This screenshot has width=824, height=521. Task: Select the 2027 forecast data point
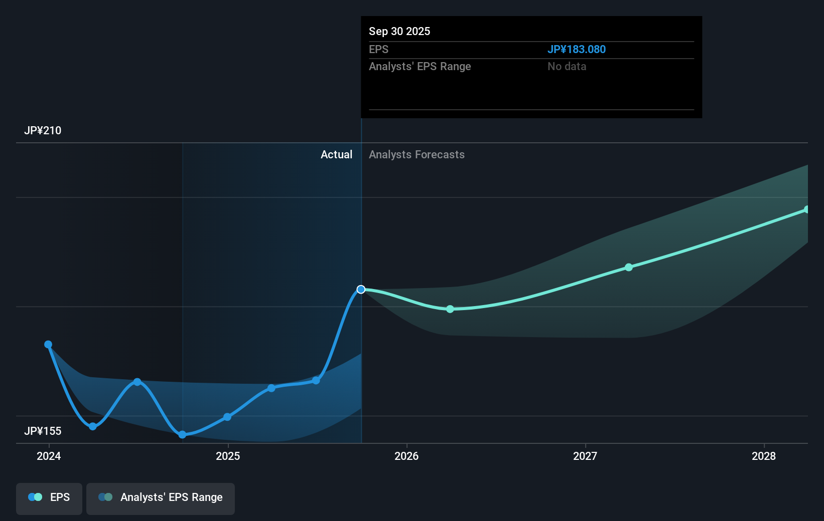tap(629, 268)
